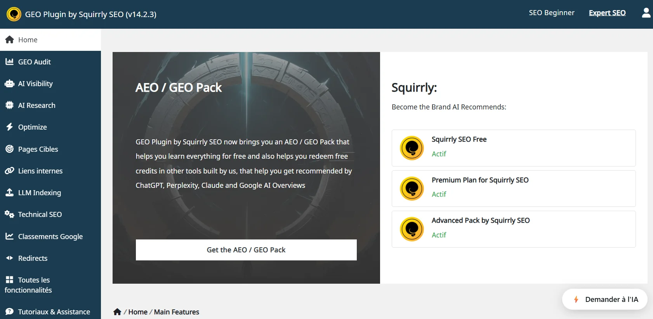The image size is (653, 319).
Task: Click Get the AEO / GEO Pack button
Action: tap(246, 250)
